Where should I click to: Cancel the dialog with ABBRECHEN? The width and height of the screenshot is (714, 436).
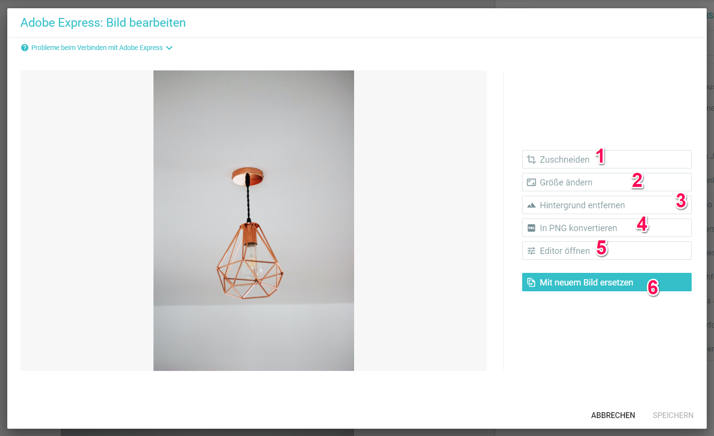point(613,415)
